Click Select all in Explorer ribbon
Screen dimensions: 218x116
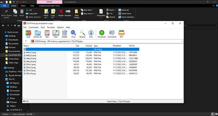124,10
